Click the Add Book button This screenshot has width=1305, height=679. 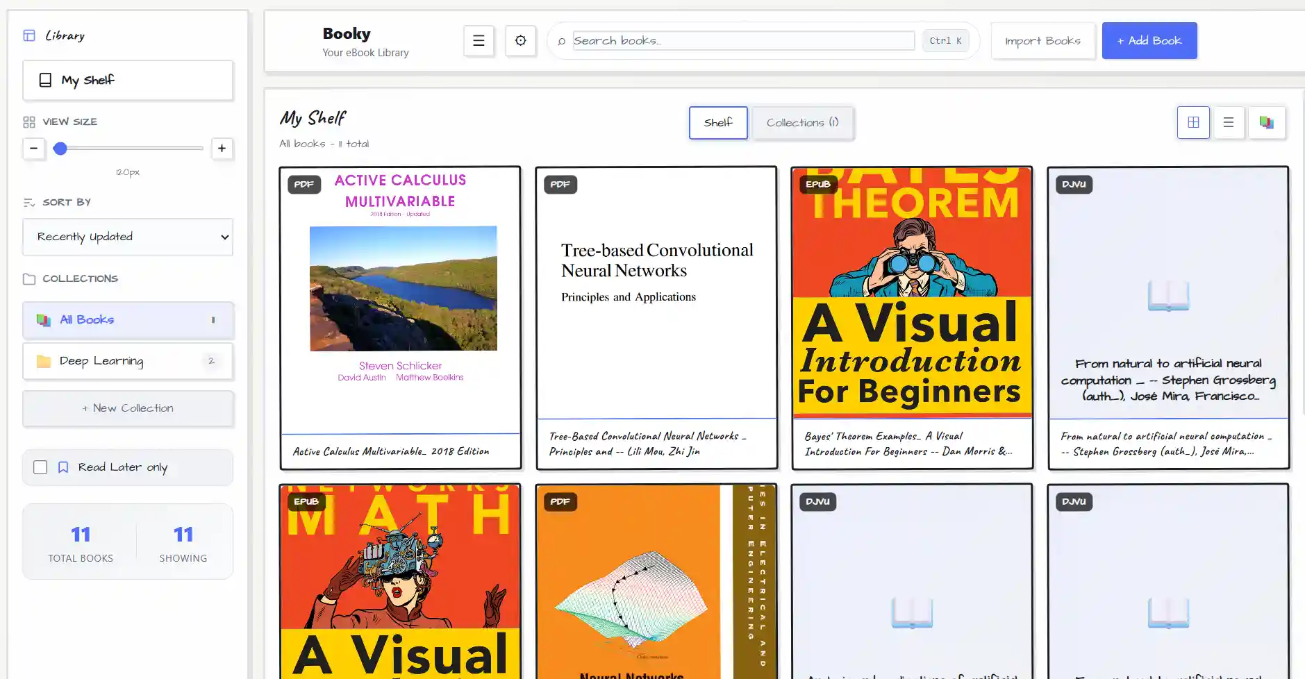coord(1149,41)
